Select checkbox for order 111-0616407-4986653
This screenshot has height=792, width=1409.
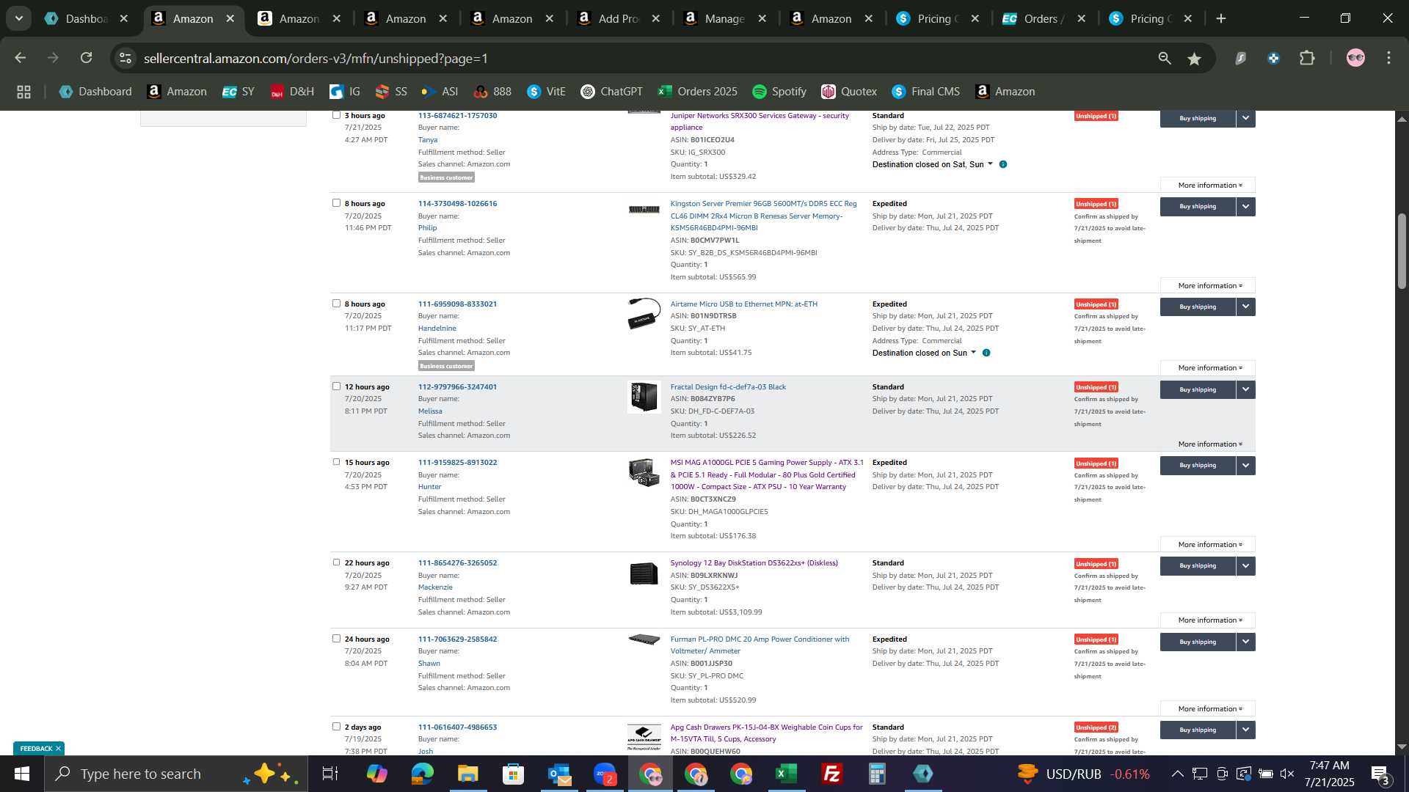tap(336, 726)
